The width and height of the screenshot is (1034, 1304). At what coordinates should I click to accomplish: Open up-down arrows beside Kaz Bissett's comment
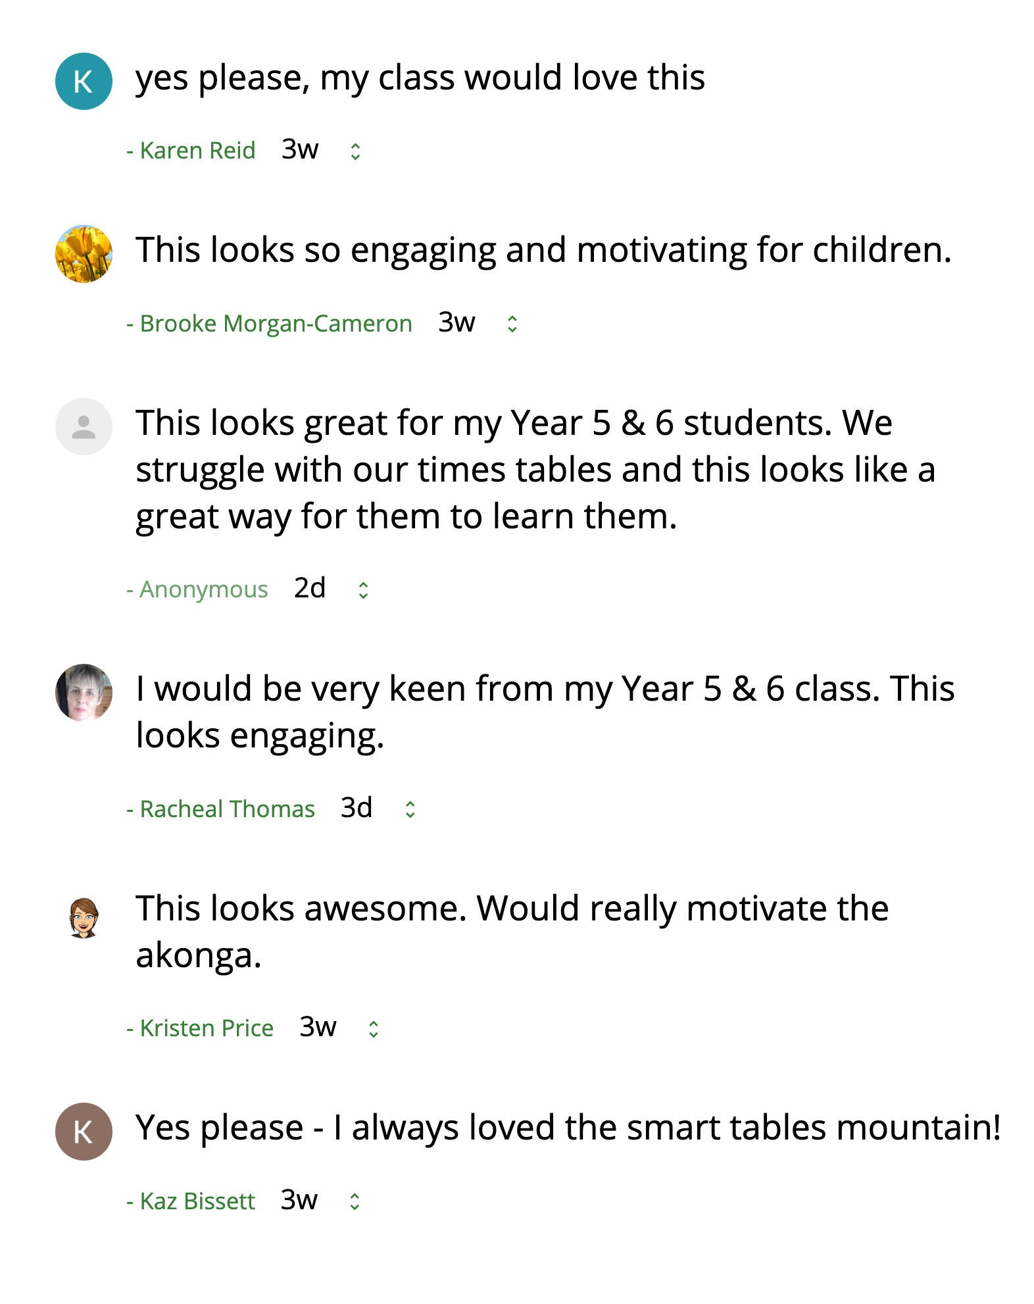tap(355, 1202)
